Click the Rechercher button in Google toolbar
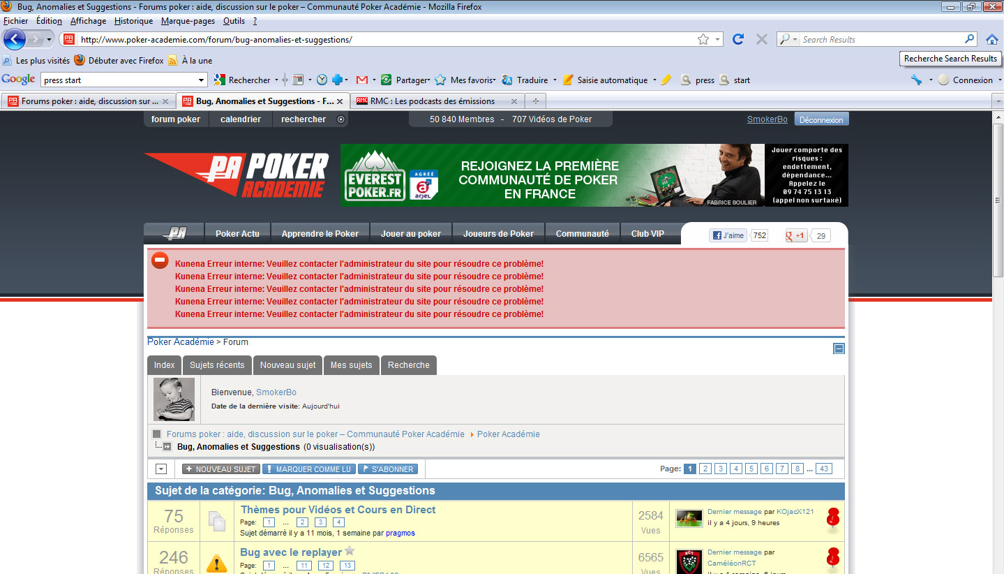This screenshot has width=1004, height=574. tap(242, 80)
